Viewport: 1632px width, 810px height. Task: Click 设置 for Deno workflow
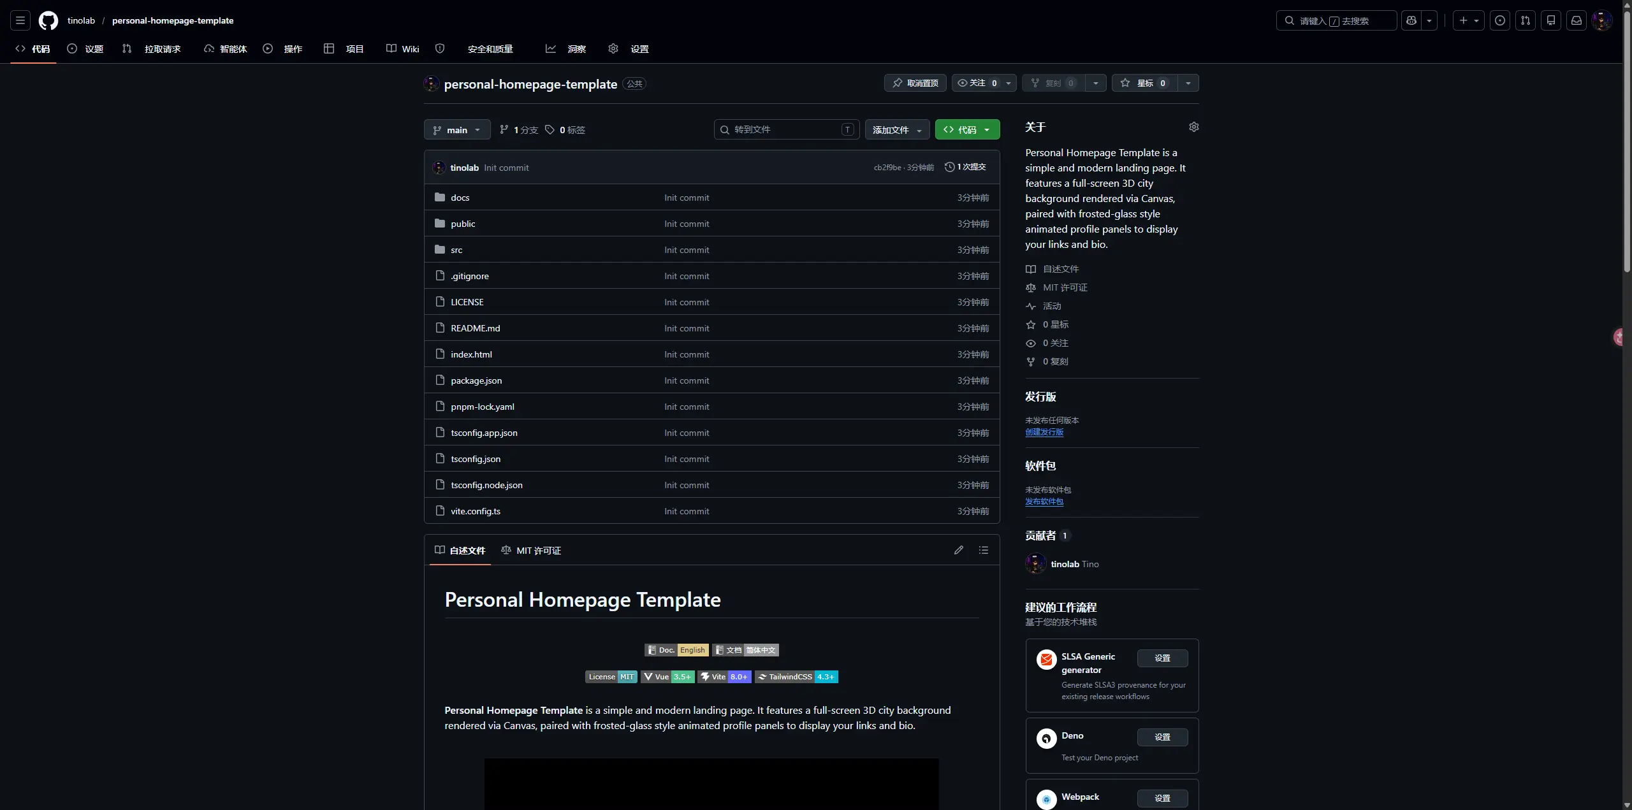pyautogui.click(x=1163, y=737)
